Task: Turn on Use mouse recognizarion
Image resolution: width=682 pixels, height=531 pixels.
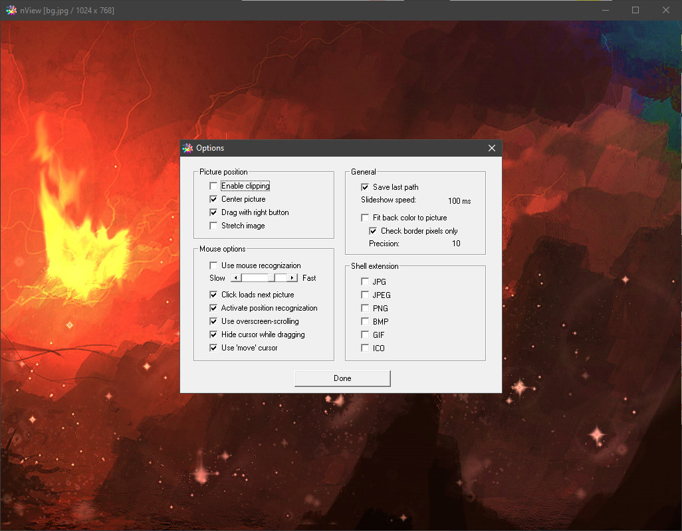Action: (213, 265)
